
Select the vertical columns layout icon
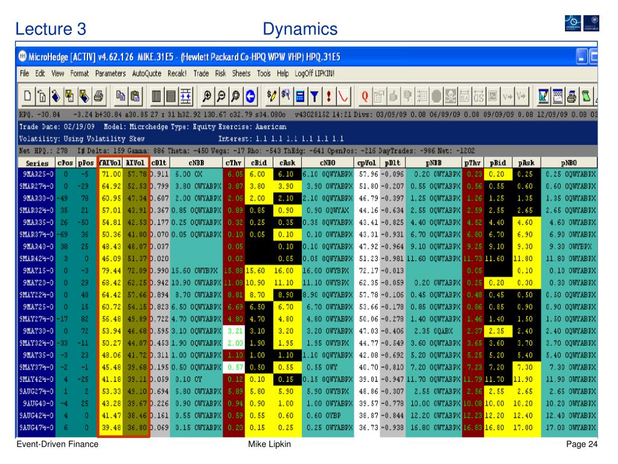pyautogui.click(x=156, y=96)
